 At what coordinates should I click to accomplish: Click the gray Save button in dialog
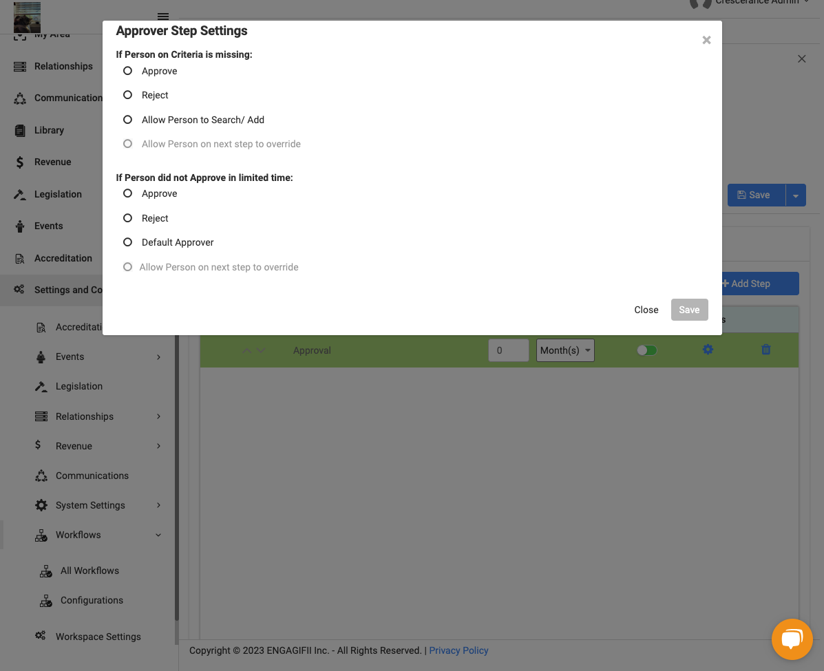pyautogui.click(x=689, y=310)
